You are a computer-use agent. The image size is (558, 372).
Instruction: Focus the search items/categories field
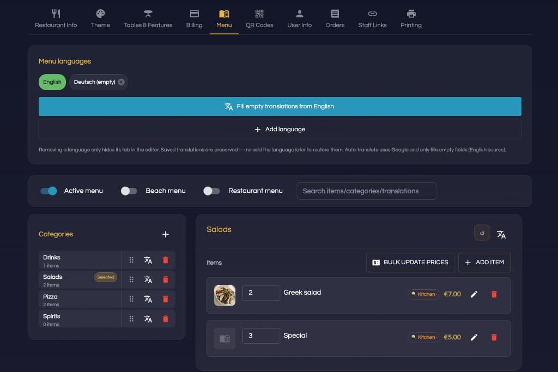point(366,191)
